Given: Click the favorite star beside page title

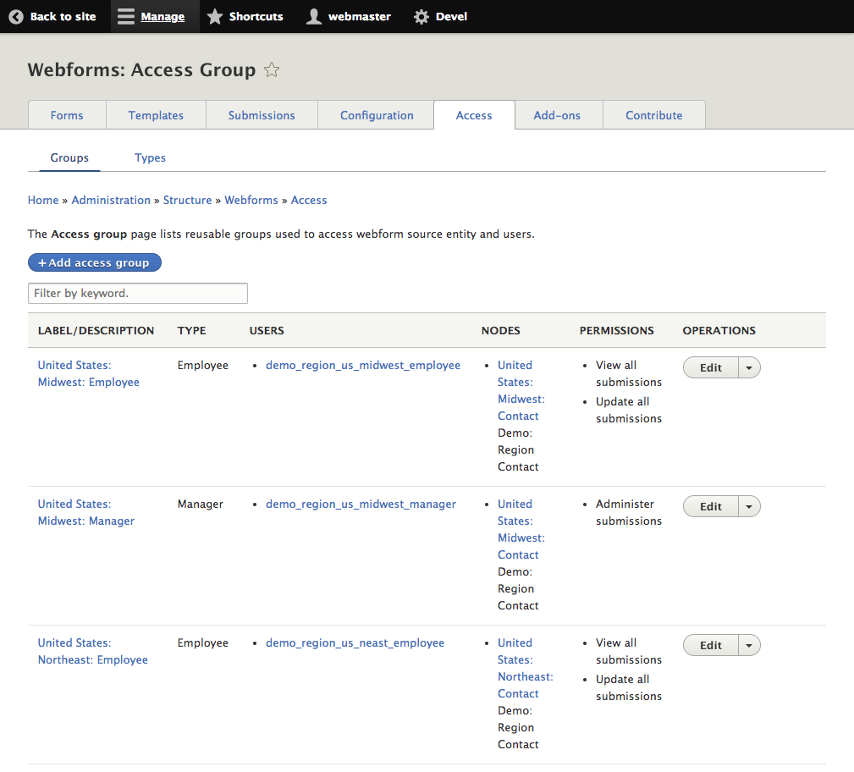Looking at the screenshot, I should pyautogui.click(x=271, y=70).
